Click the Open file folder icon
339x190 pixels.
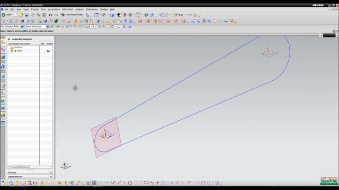click(x=21, y=15)
